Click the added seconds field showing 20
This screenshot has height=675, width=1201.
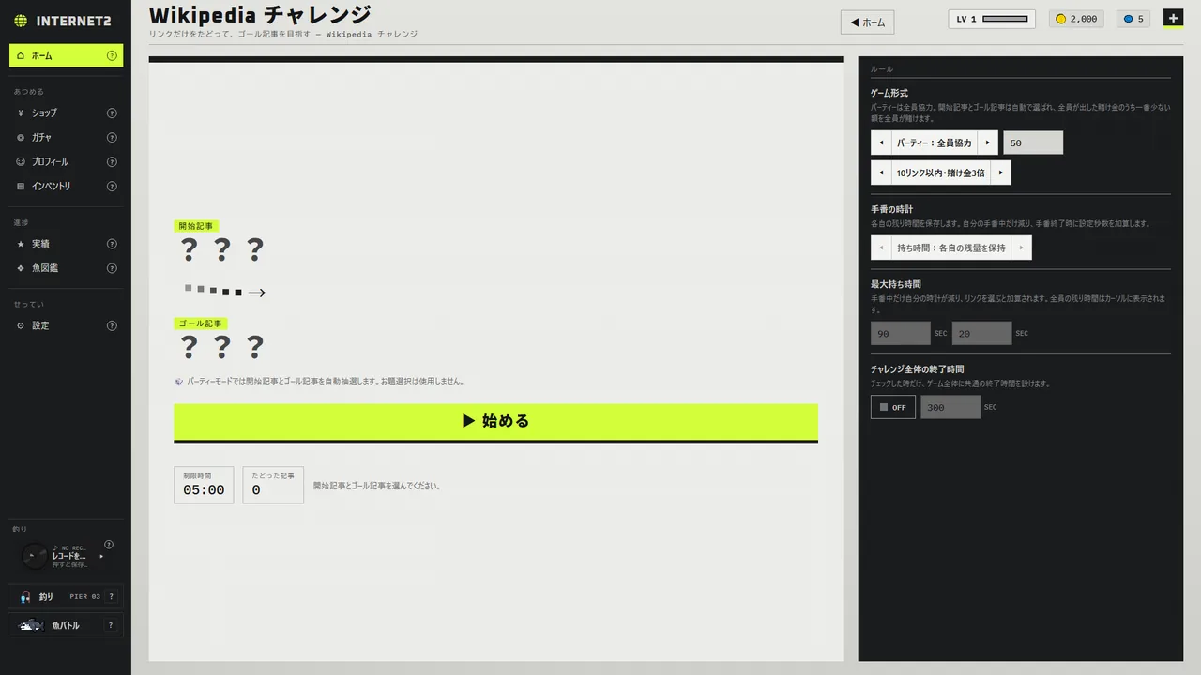tap(981, 333)
